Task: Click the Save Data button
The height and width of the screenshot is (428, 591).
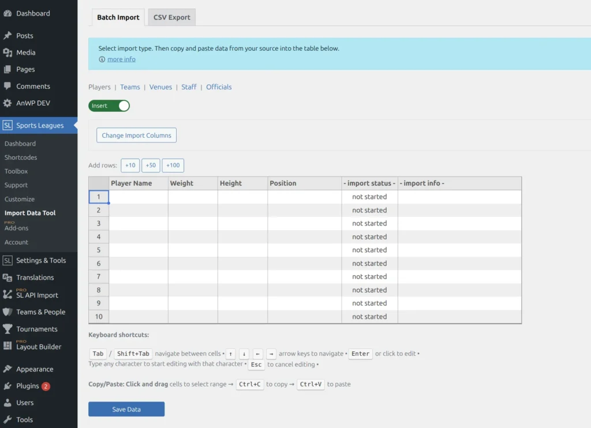Action: tap(126, 409)
